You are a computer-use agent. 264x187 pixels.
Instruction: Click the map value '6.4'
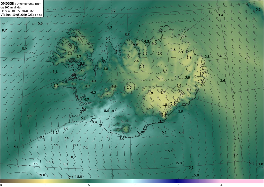[x=103, y=51]
